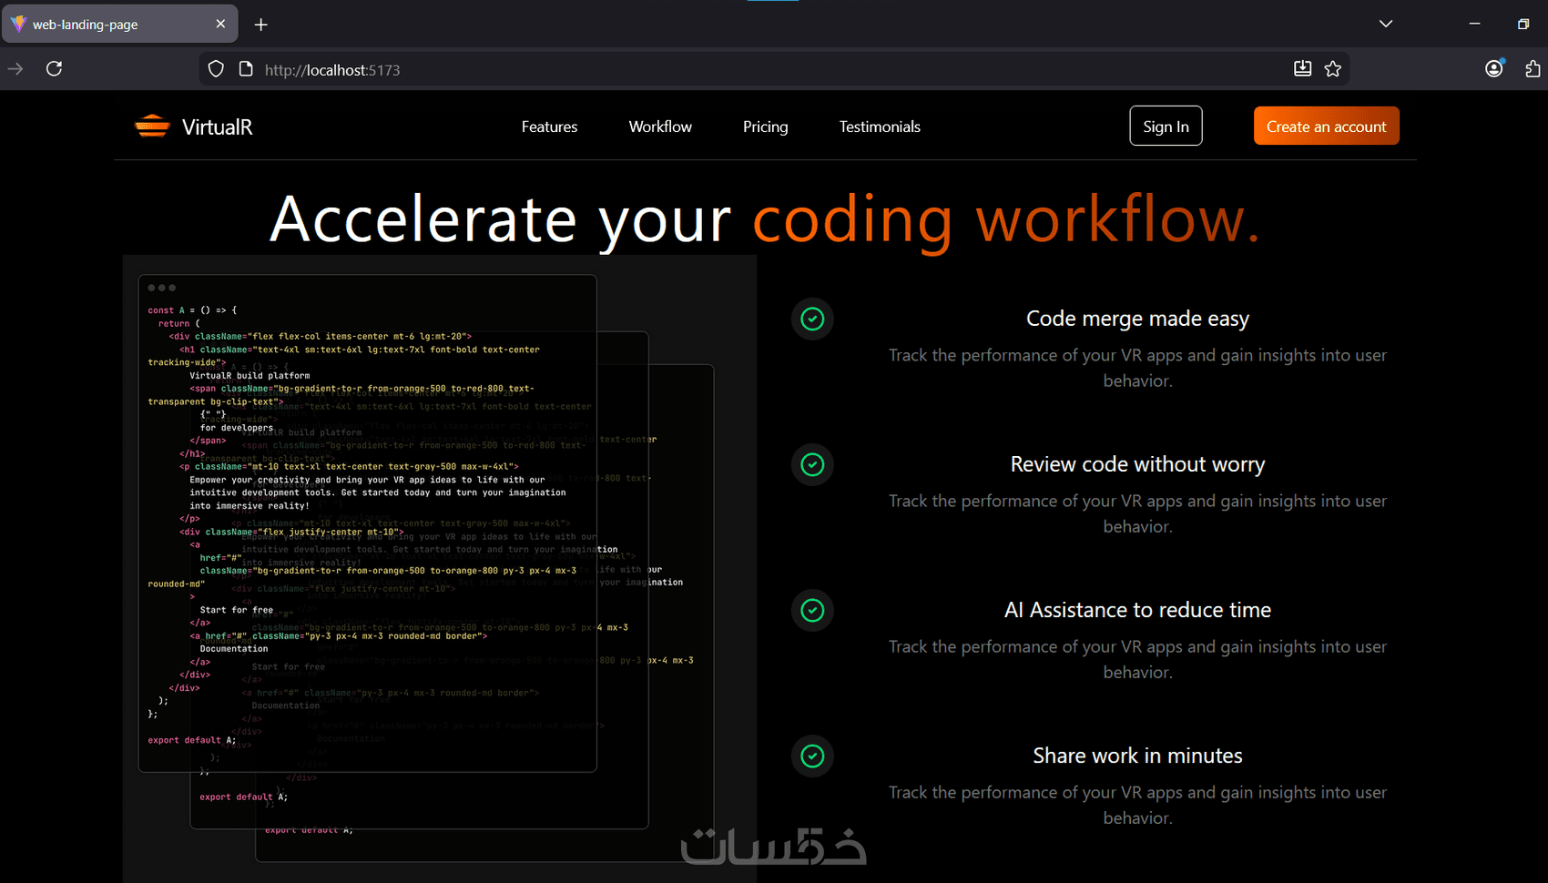Click the Code merge made easy heading

1137,319
